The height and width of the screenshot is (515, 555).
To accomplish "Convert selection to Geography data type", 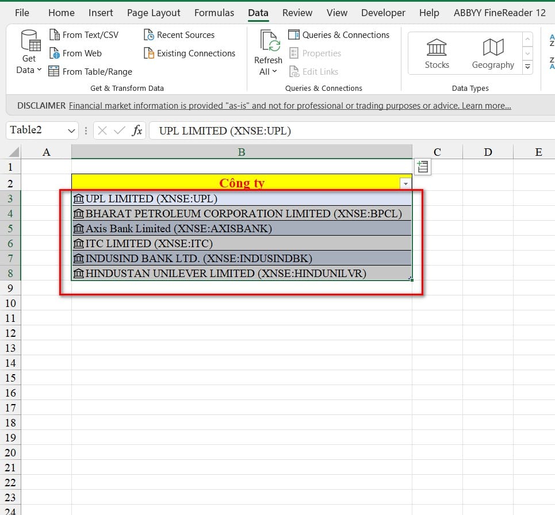I will click(x=493, y=53).
